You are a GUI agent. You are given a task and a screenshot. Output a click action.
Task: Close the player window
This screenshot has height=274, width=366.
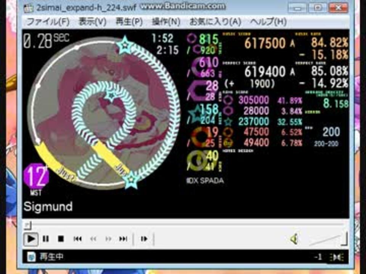[338, 8]
